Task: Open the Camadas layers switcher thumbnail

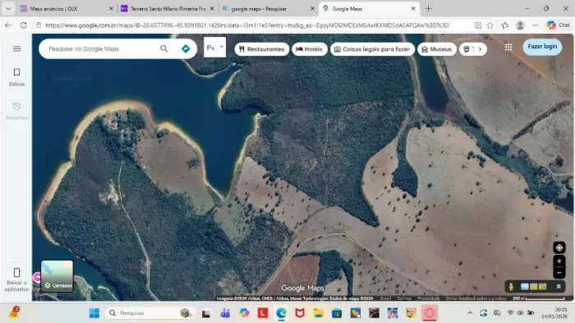Action: pyautogui.click(x=57, y=275)
